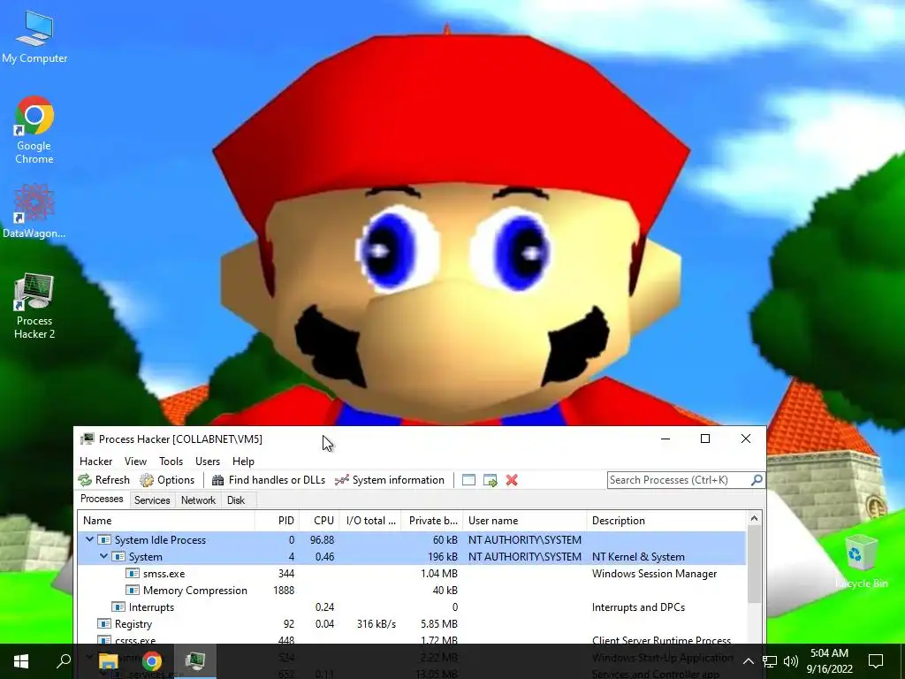
Task: Click the 96.88 CPU value cell
Action: click(x=322, y=540)
